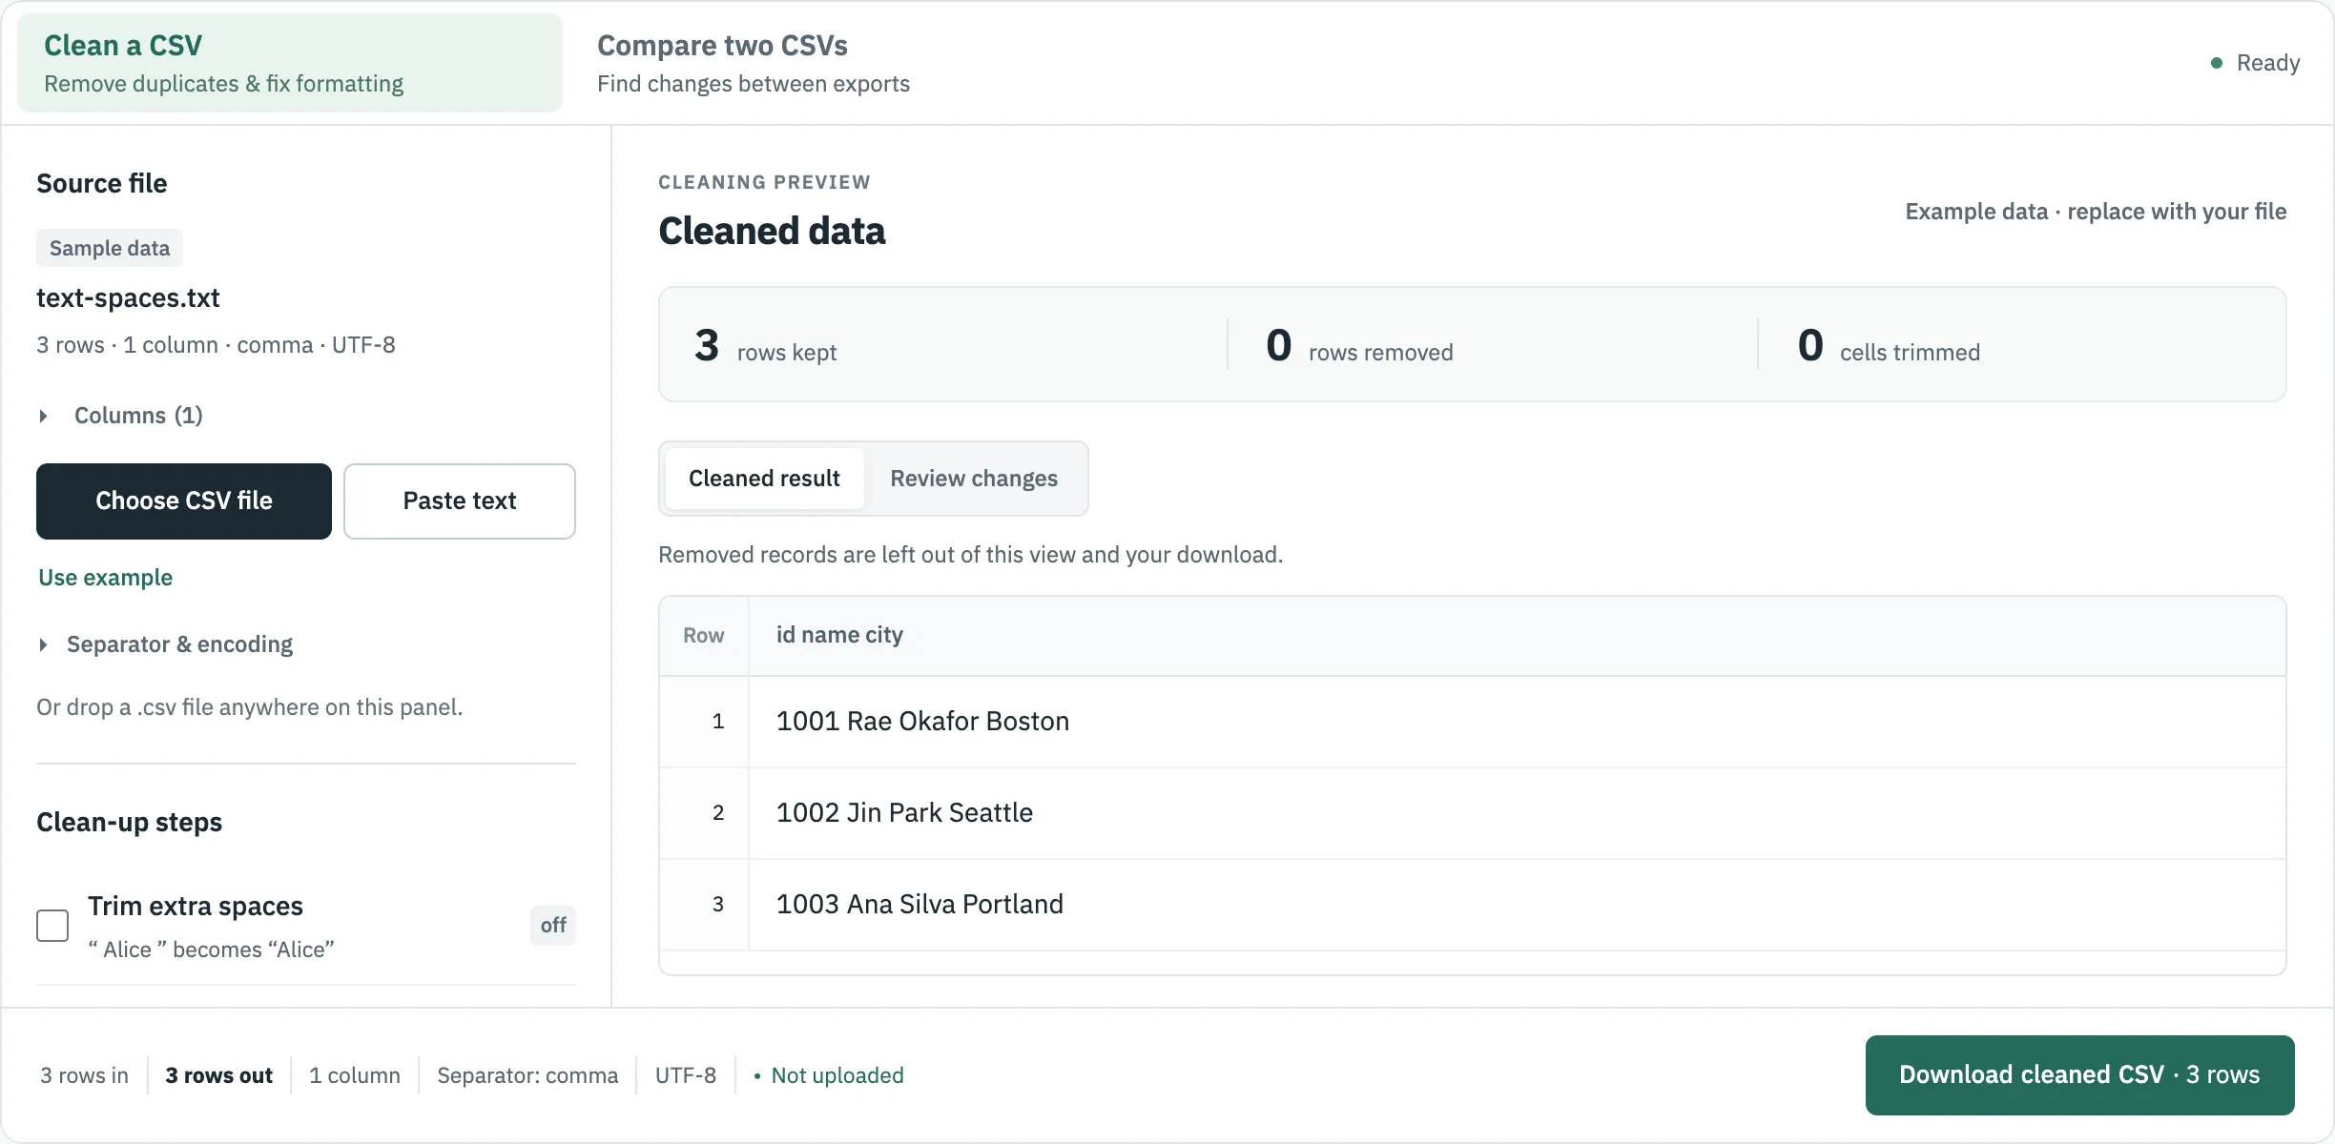Click the 3 rows · 1 column file summary

point(216,345)
